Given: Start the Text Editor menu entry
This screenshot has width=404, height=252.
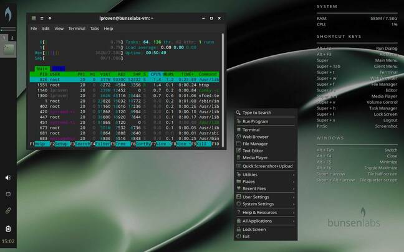Looking at the screenshot, I should pos(252,151).
